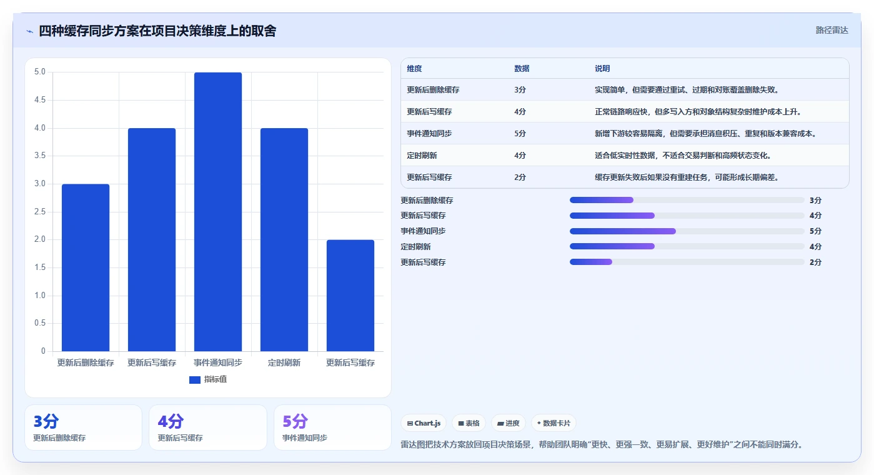Viewport: 874px width, 475px height.
Task: Click the lightning icon beside the page title
Action: 29,31
